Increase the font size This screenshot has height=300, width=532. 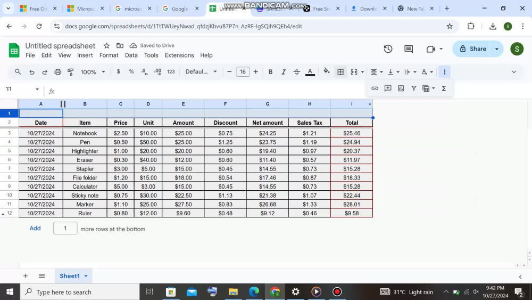[255, 72]
